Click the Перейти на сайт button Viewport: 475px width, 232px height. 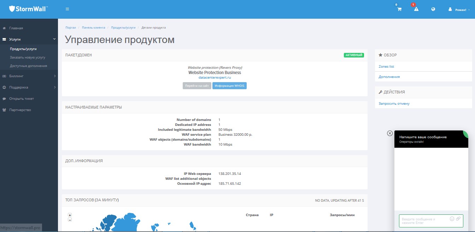tap(197, 86)
